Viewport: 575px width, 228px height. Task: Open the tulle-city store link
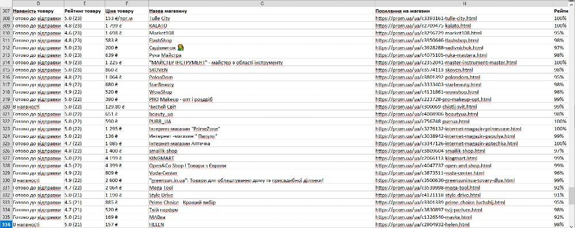coord(426,18)
